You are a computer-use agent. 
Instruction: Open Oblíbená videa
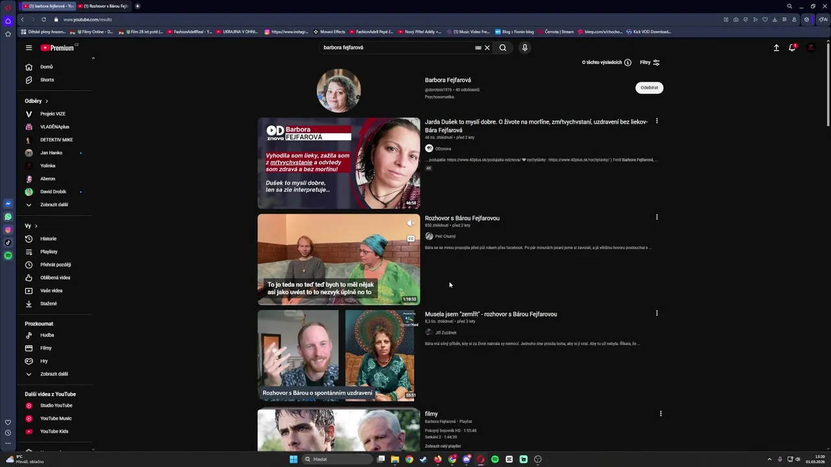point(55,278)
